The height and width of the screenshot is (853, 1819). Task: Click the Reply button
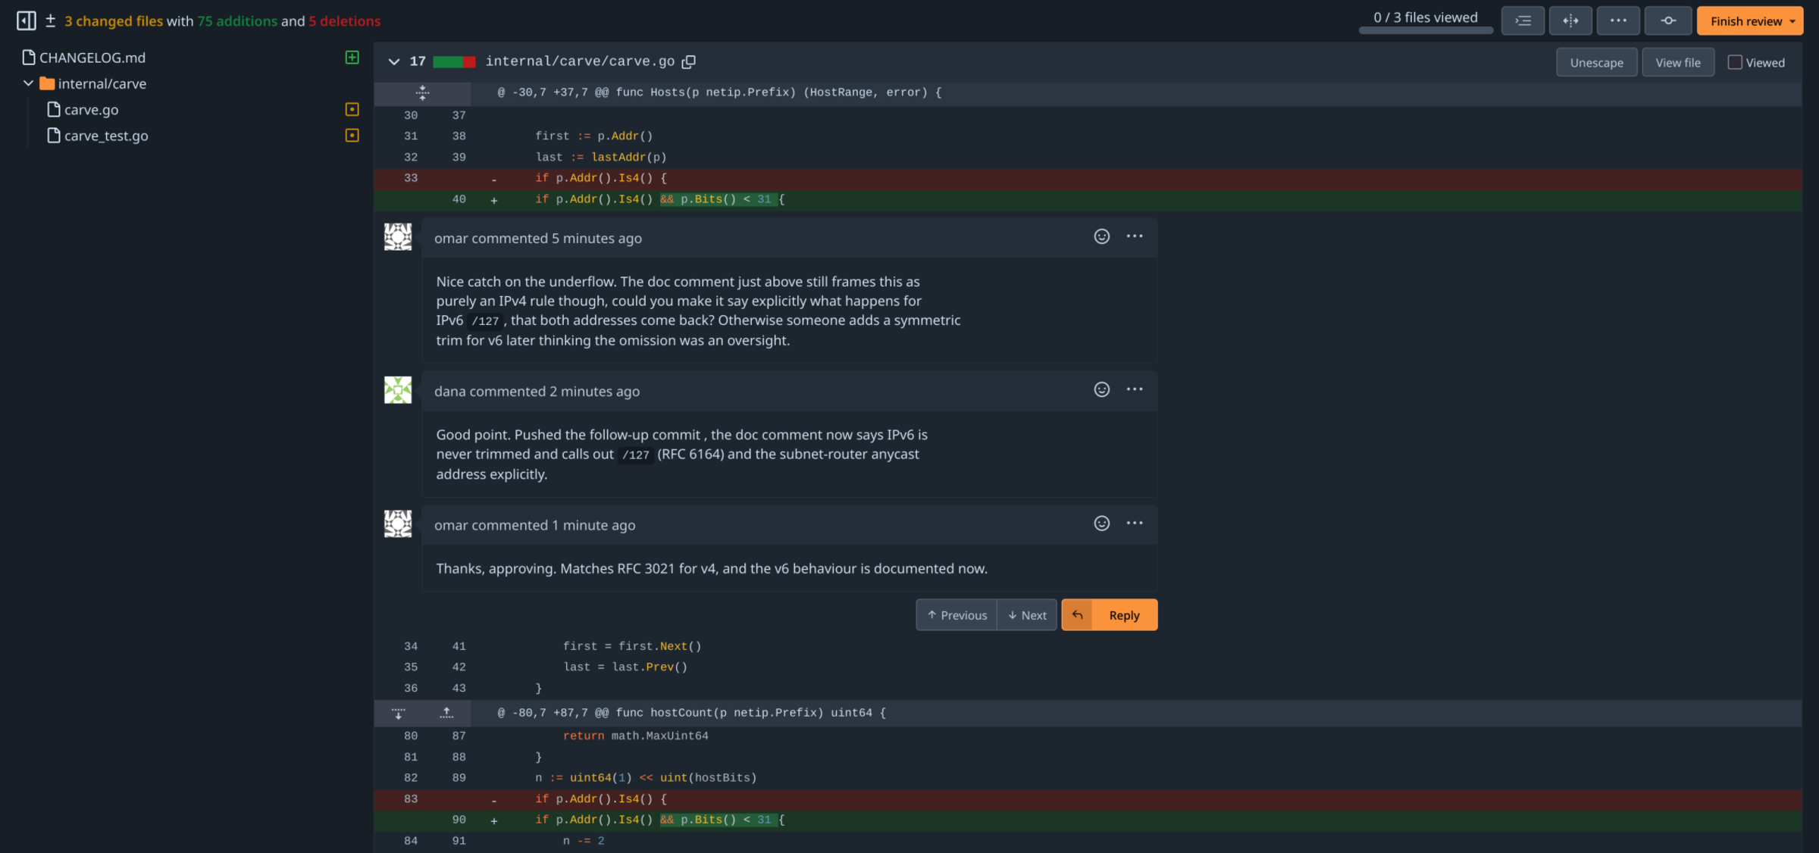point(1124,615)
